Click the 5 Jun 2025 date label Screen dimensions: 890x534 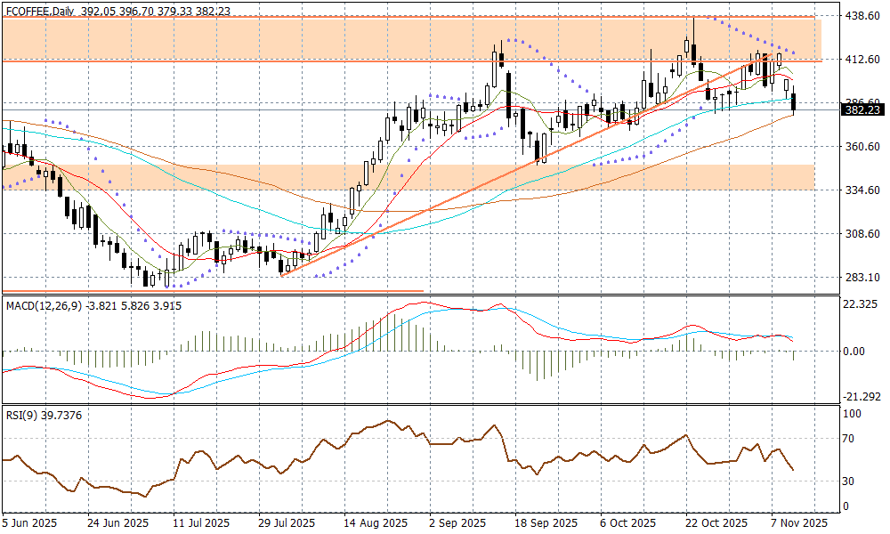(x=28, y=522)
